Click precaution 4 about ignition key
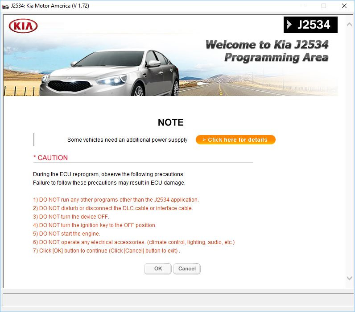 click(x=95, y=225)
